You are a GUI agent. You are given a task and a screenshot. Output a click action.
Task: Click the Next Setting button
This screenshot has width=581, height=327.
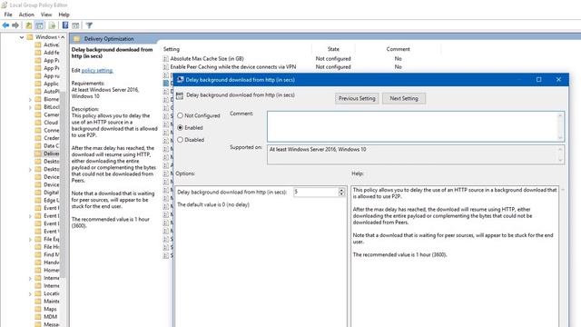click(404, 98)
